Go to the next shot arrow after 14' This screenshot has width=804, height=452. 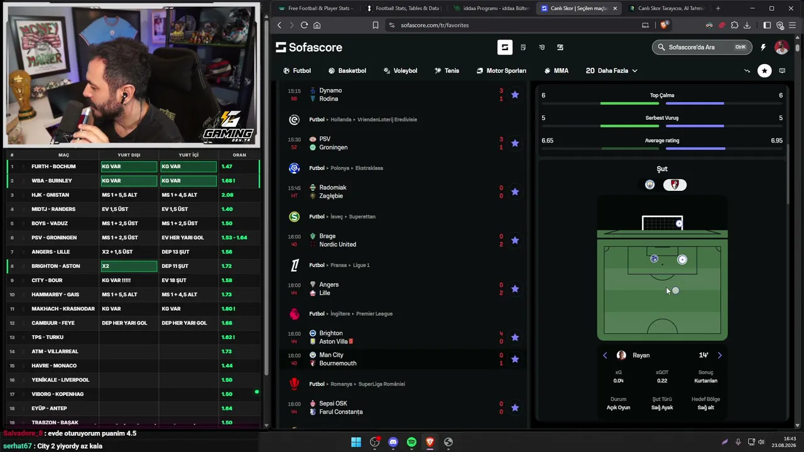click(x=720, y=355)
